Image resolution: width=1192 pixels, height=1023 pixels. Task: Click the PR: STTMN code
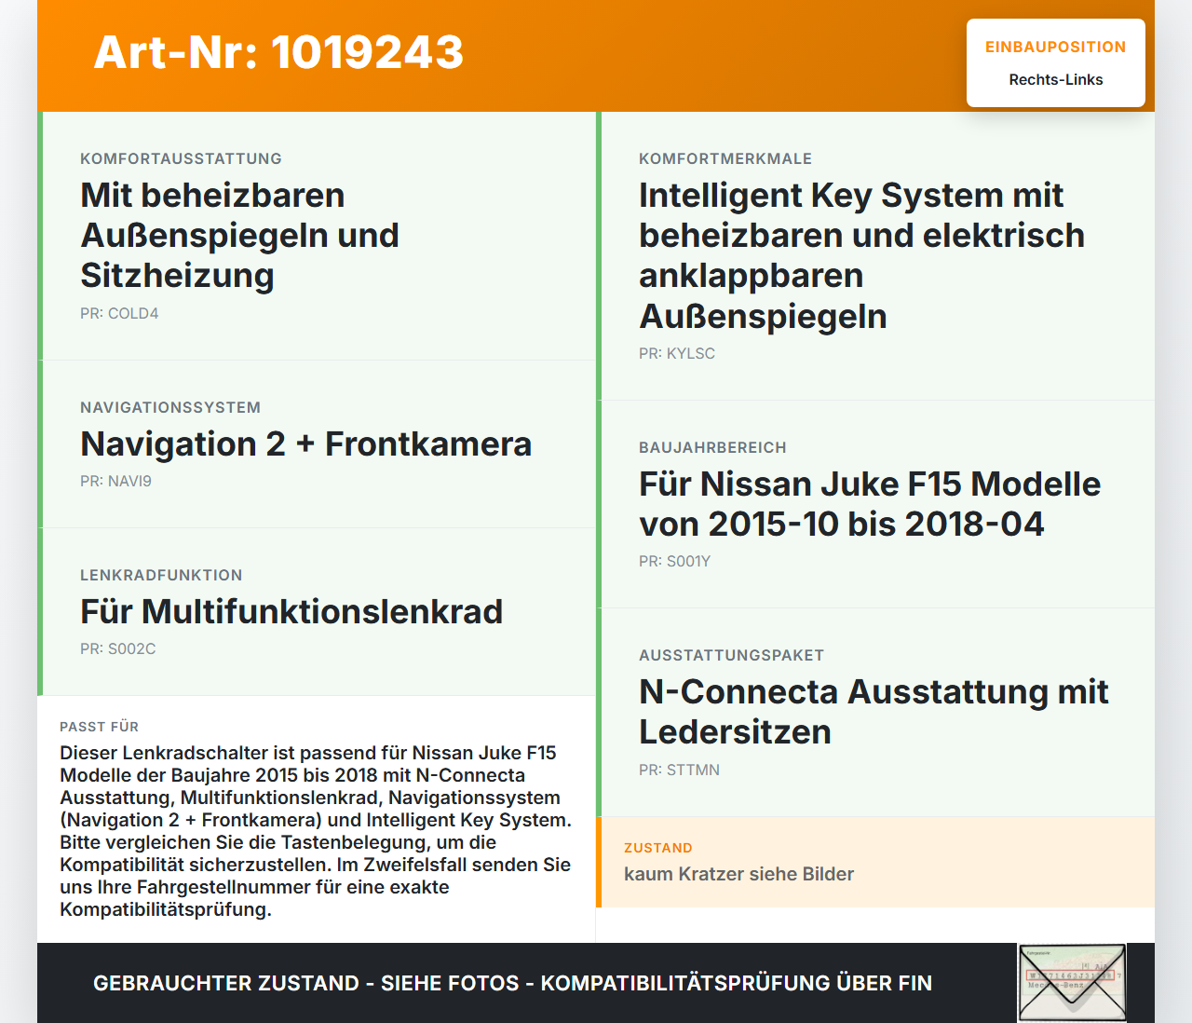[x=679, y=770]
